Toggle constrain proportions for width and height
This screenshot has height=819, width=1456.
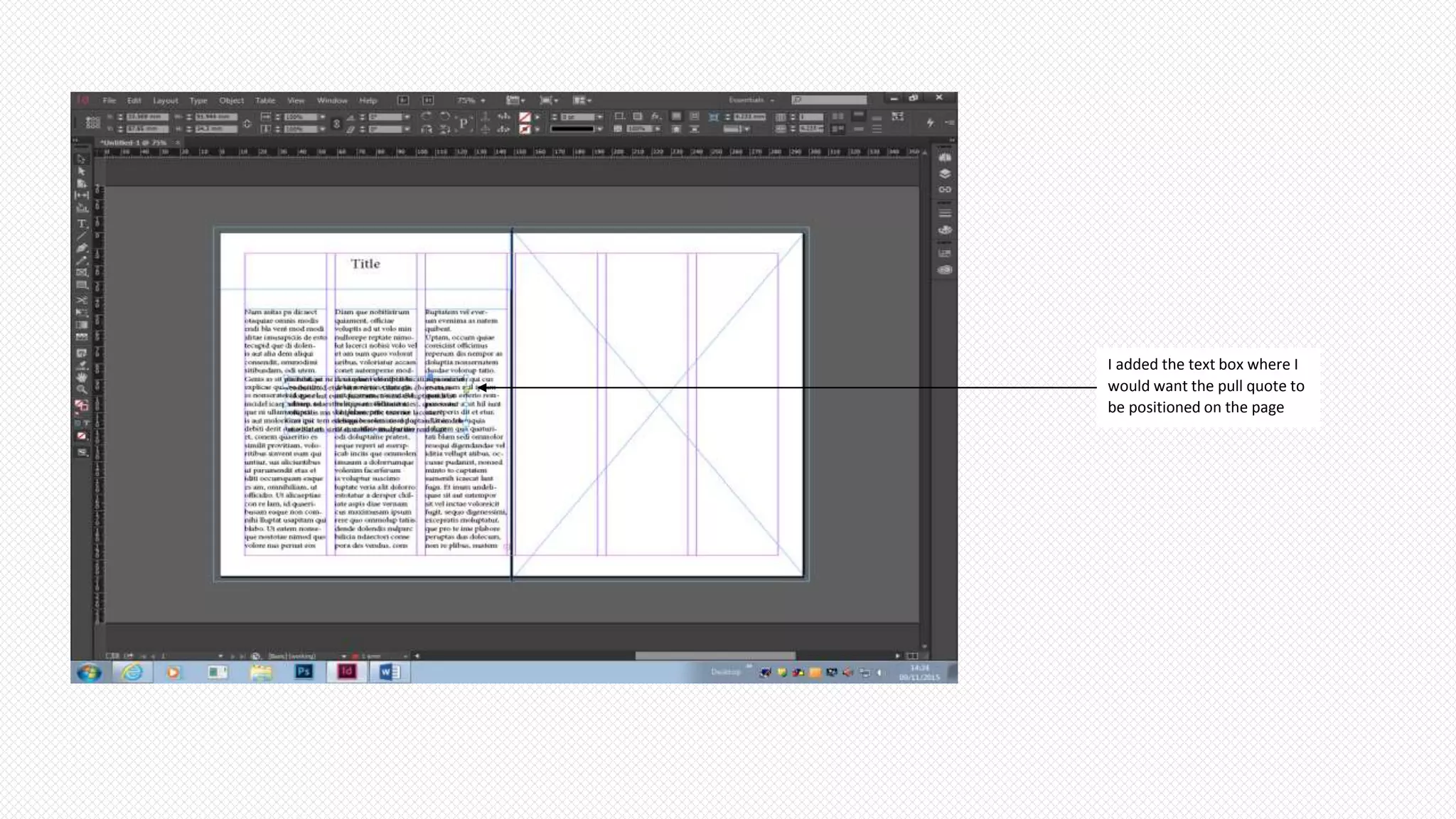point(247,123)
